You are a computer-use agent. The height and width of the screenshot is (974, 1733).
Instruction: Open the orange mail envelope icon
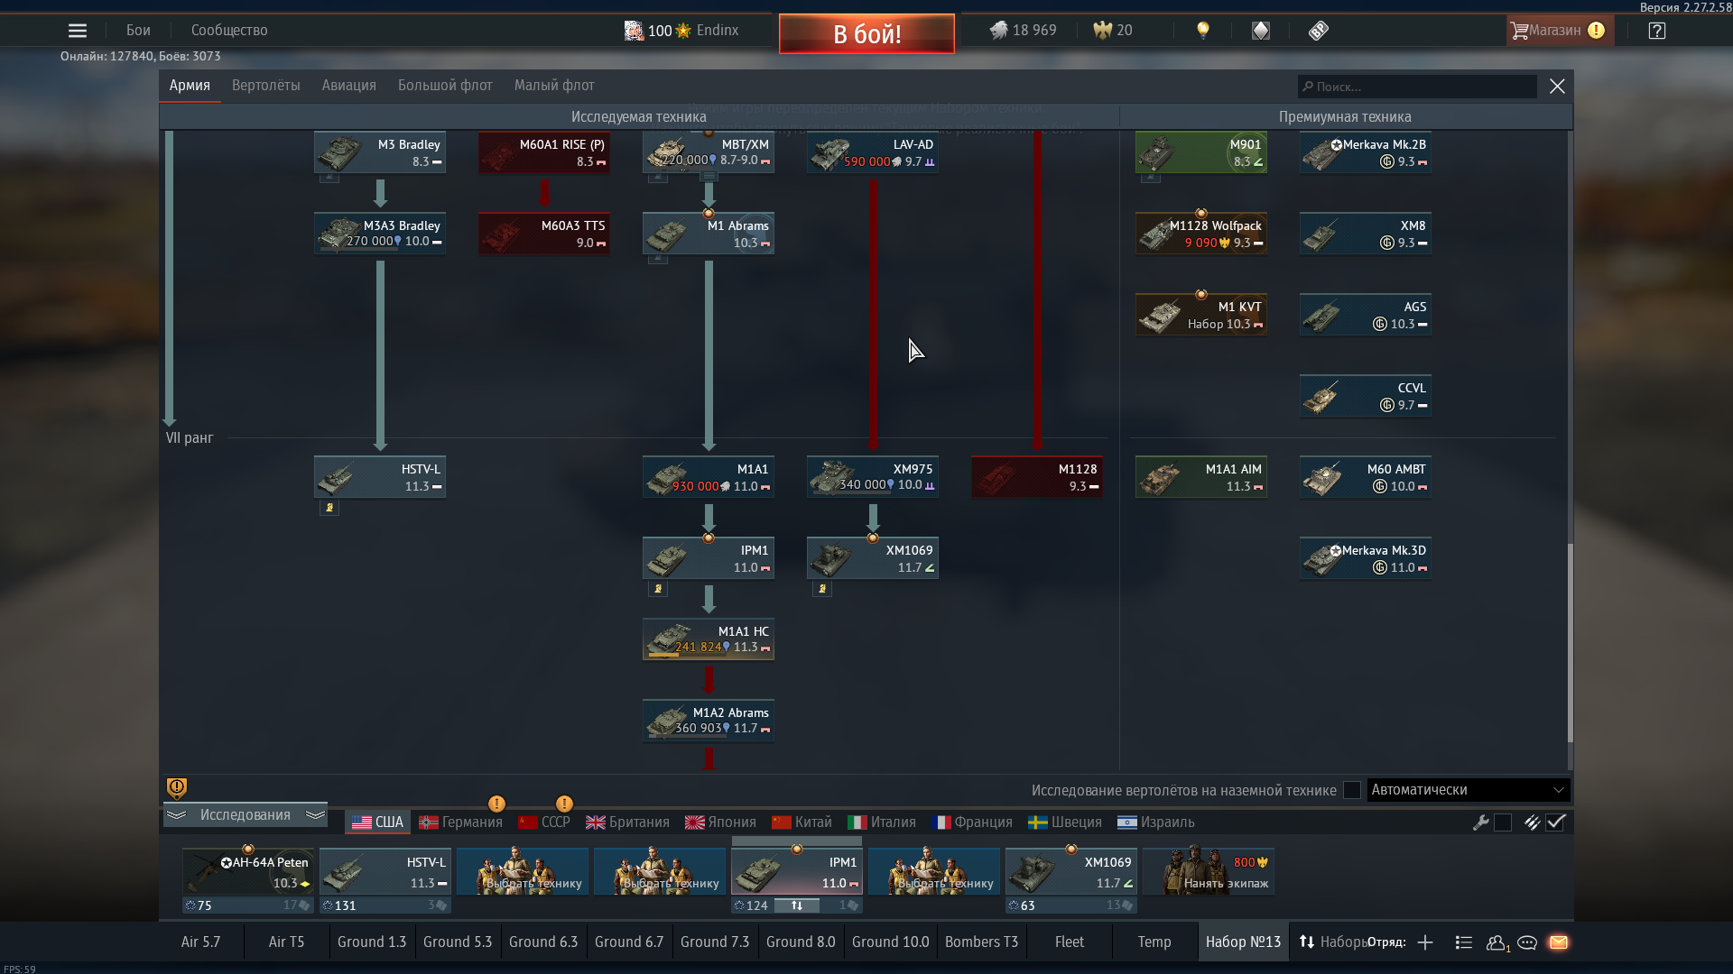click(x=1559, y=942)
